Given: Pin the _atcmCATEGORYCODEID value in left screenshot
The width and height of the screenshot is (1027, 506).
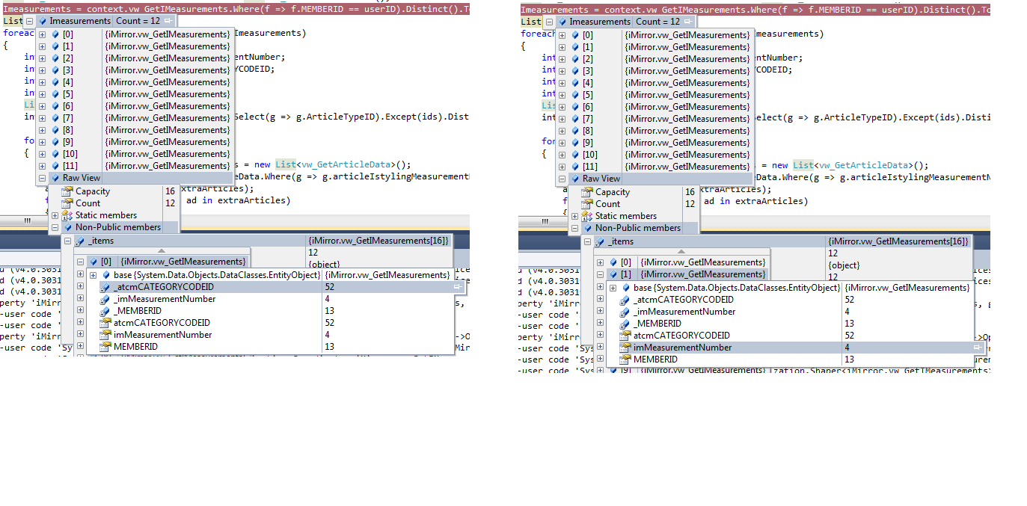Looking at the screenshot, I should (458, 287).
